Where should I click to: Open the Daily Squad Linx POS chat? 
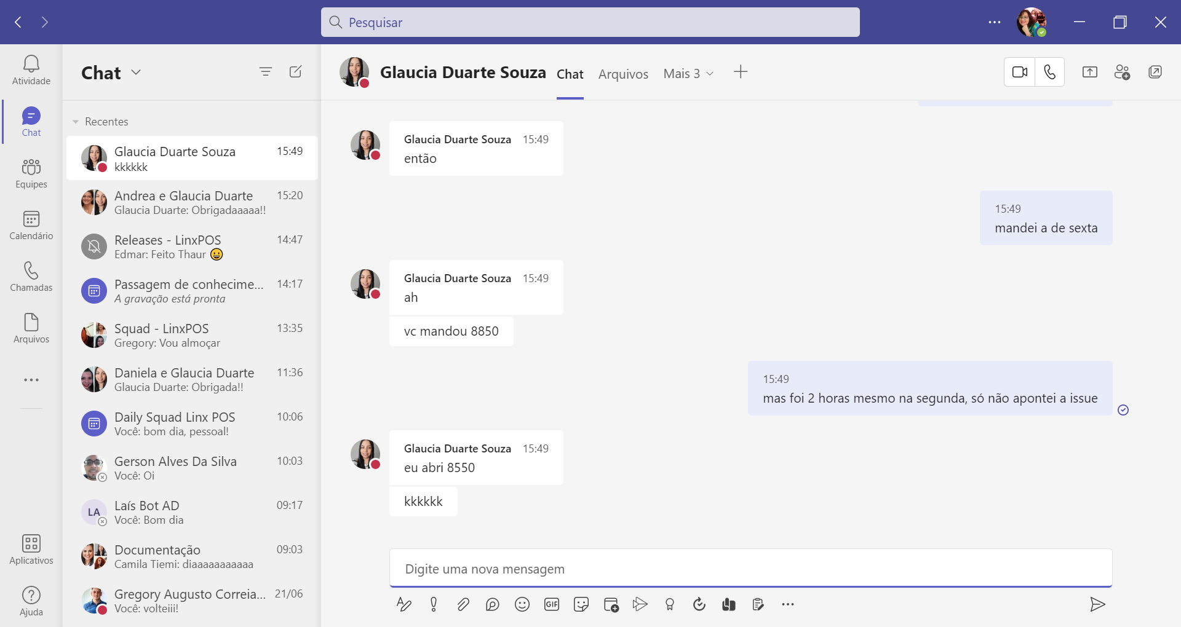(192, 424)
